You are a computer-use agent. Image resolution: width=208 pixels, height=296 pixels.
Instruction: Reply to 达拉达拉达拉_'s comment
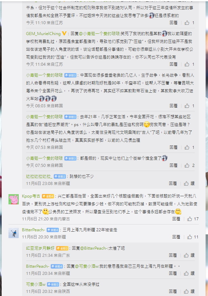173,183
